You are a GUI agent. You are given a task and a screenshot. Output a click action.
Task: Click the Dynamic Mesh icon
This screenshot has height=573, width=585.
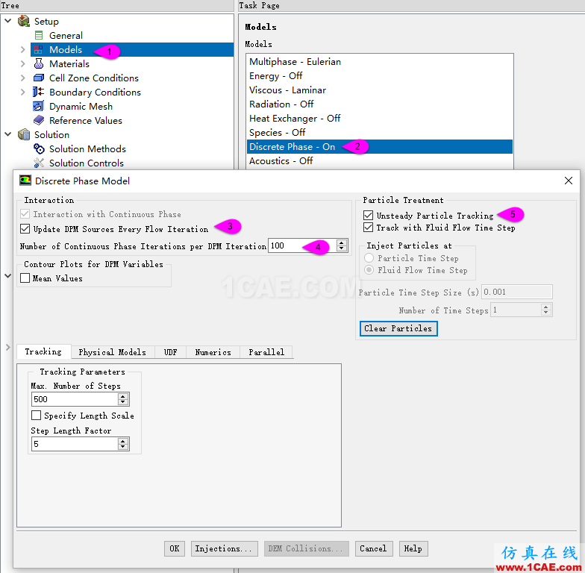tap(39, 106)
